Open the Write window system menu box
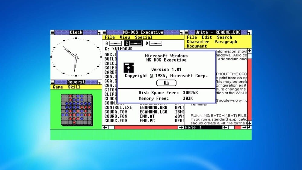 point(186,32)
